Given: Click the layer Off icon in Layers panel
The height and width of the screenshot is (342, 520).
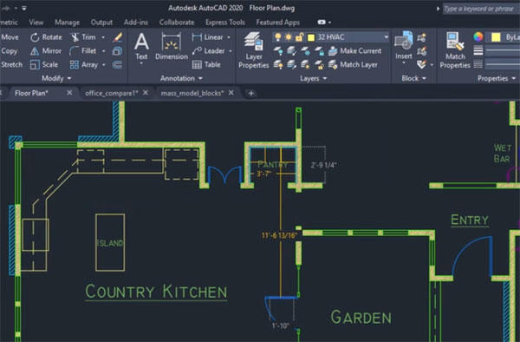Looking at the screenshot, I should click(278, 51).
